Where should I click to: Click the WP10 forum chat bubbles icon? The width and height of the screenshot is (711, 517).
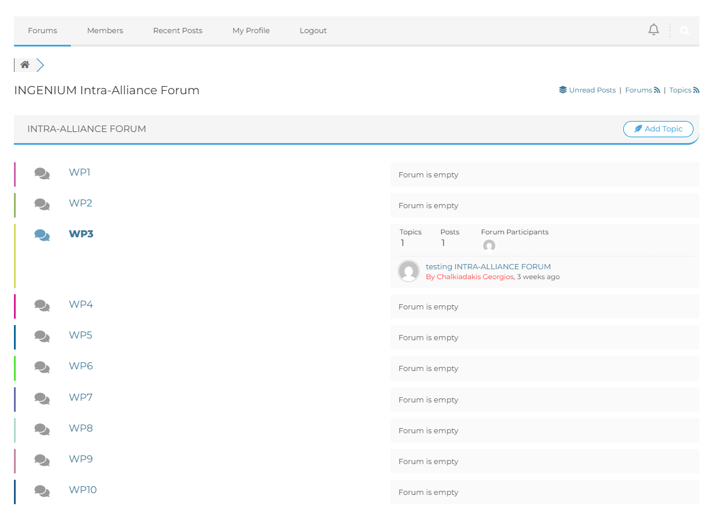pyautogui.click(x=42, y=491)
